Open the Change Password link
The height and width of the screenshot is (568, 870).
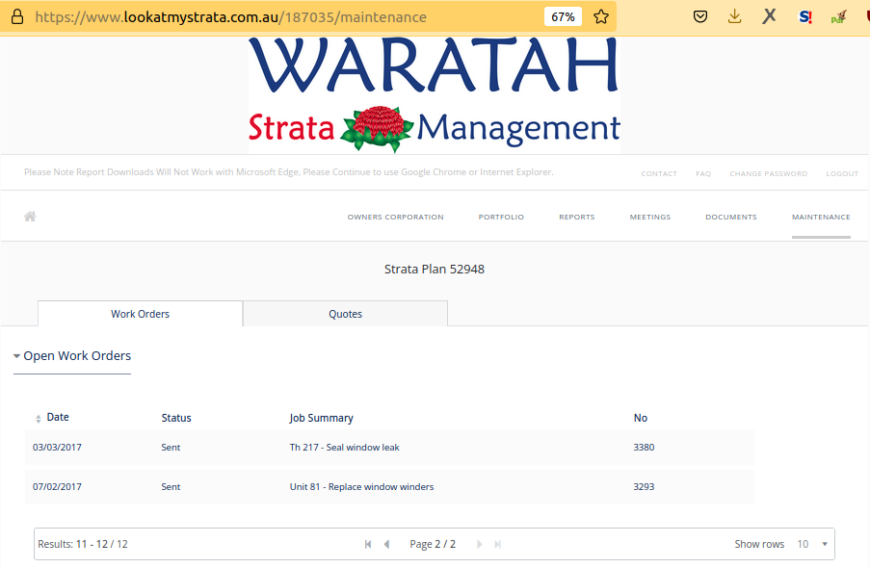[x=768, y=174]
